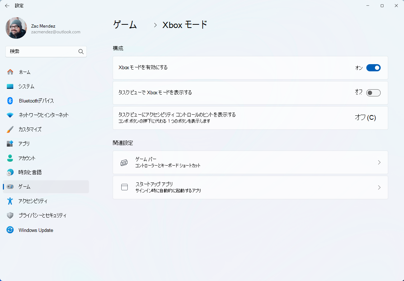Click the 関連設定 section heading
The height and width of the screenshot is (281, 404).
pyautogui.click(x=123, y=143)
